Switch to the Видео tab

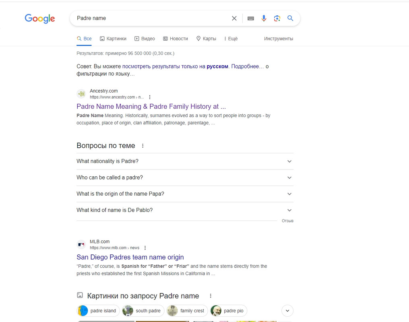(x=145, y=39)
